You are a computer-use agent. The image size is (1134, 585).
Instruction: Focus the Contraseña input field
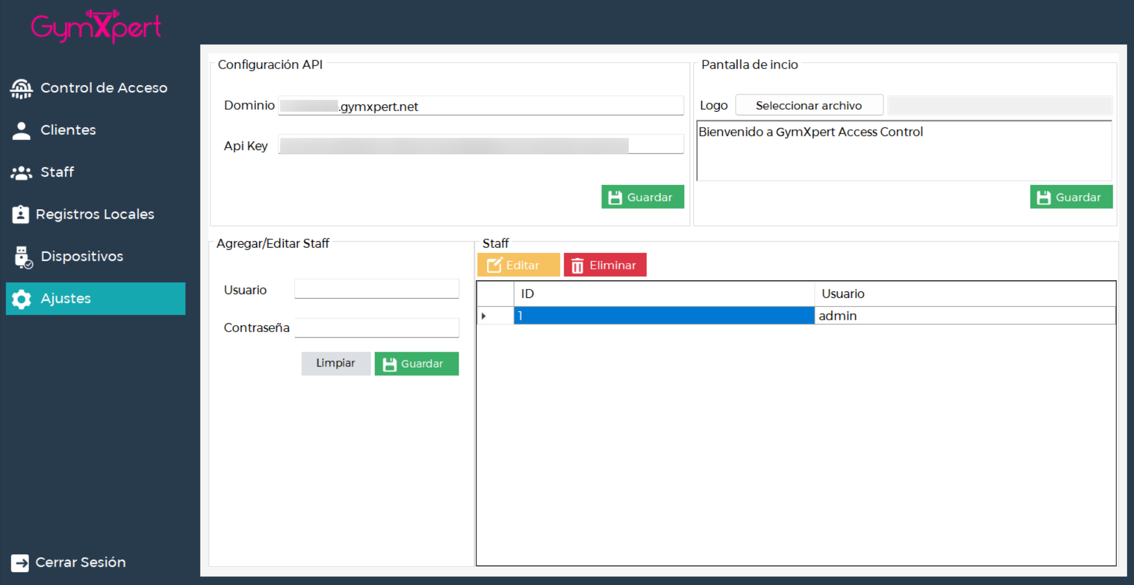(x=376, y=327)
